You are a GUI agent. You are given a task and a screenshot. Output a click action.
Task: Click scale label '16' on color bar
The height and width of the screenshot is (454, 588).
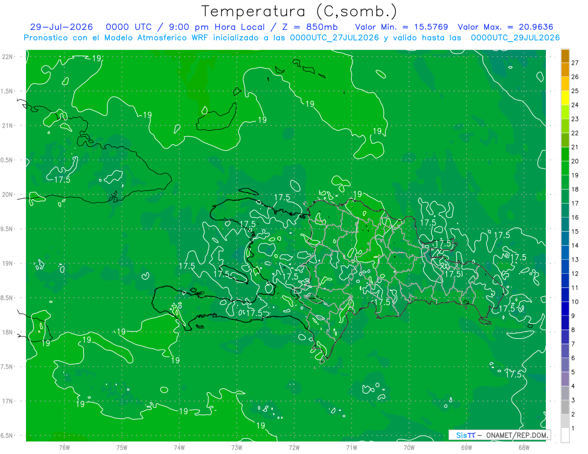point(575,217)
